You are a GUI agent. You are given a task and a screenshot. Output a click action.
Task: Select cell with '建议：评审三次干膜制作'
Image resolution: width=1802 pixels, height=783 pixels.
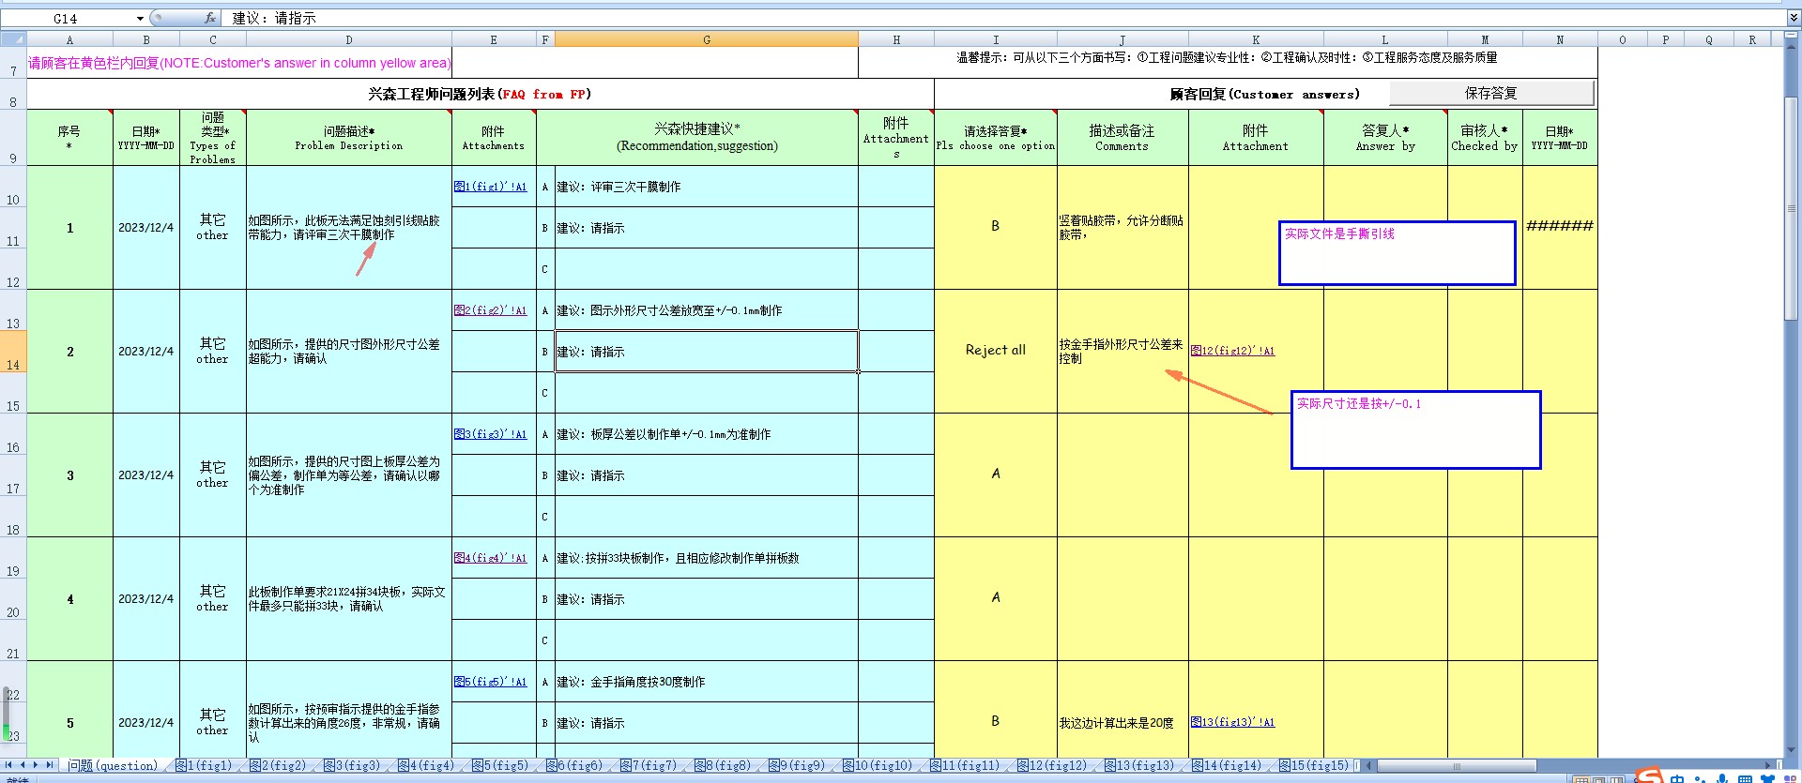(706, 187)
